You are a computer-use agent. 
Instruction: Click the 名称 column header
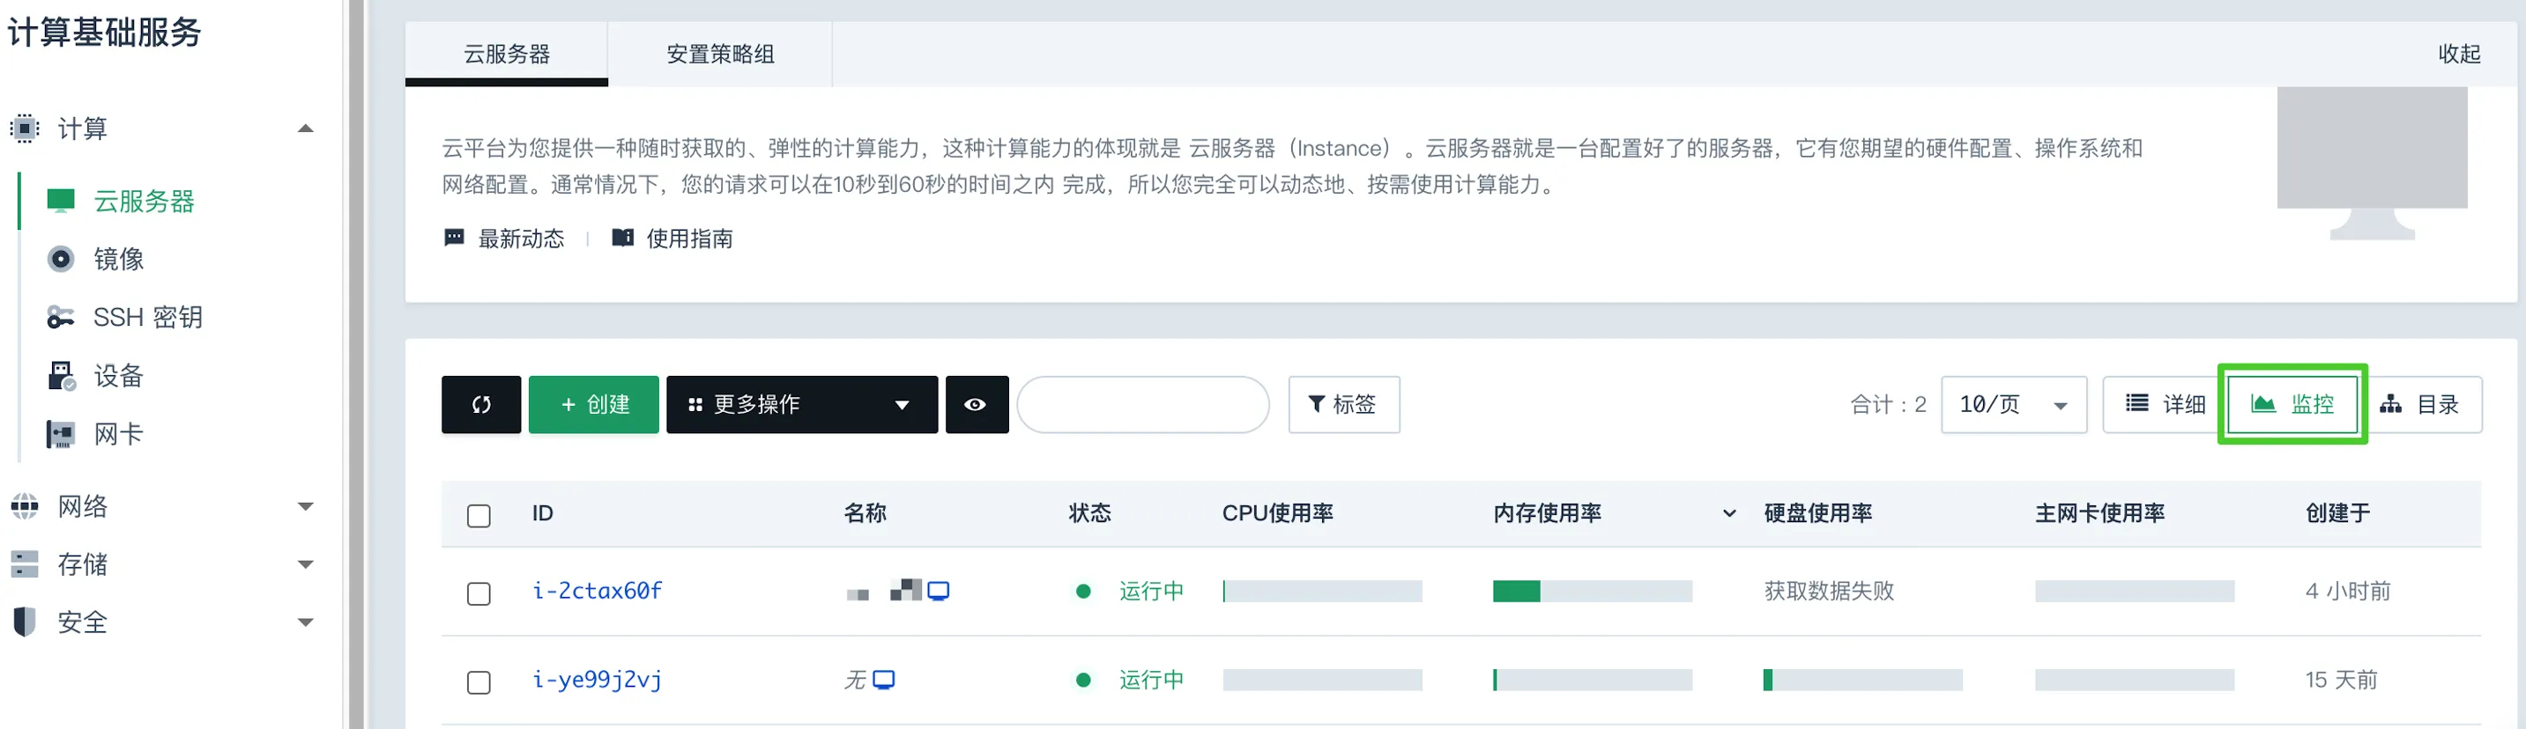coord(865,512)
